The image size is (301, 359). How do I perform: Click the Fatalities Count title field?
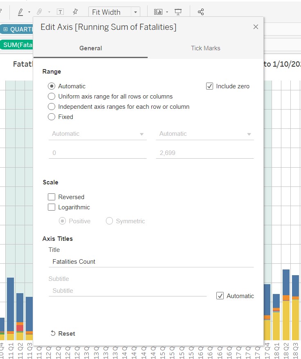click(150, 262)
